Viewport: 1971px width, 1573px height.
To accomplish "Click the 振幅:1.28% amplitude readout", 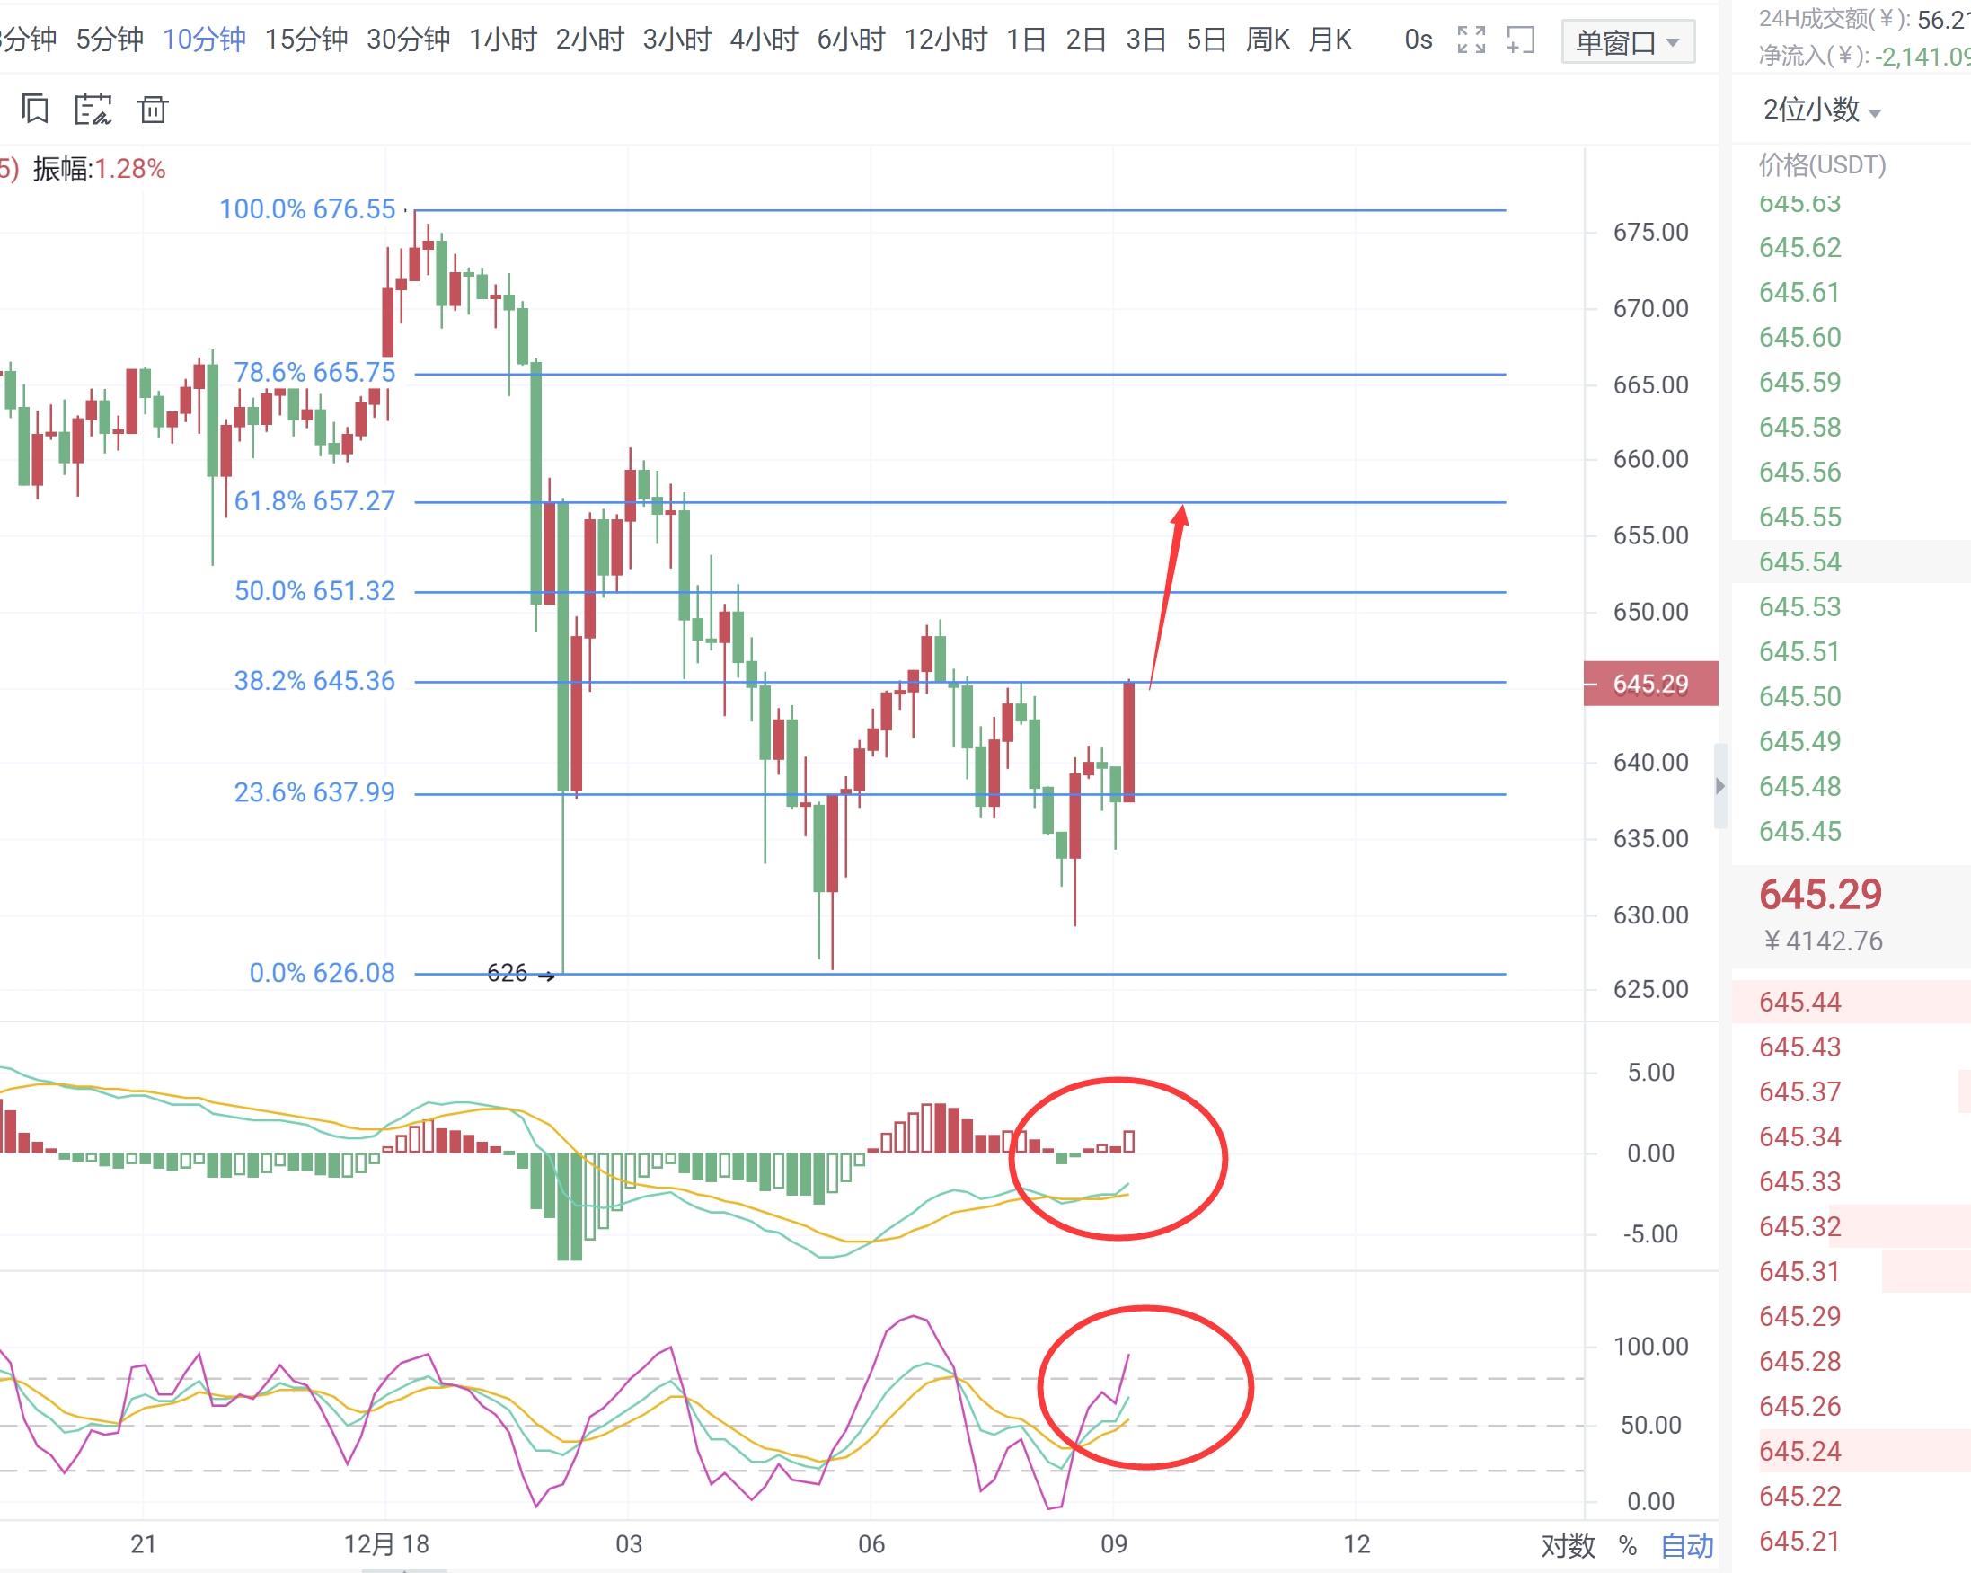I will pyautogui.click(x=99, y=169).
